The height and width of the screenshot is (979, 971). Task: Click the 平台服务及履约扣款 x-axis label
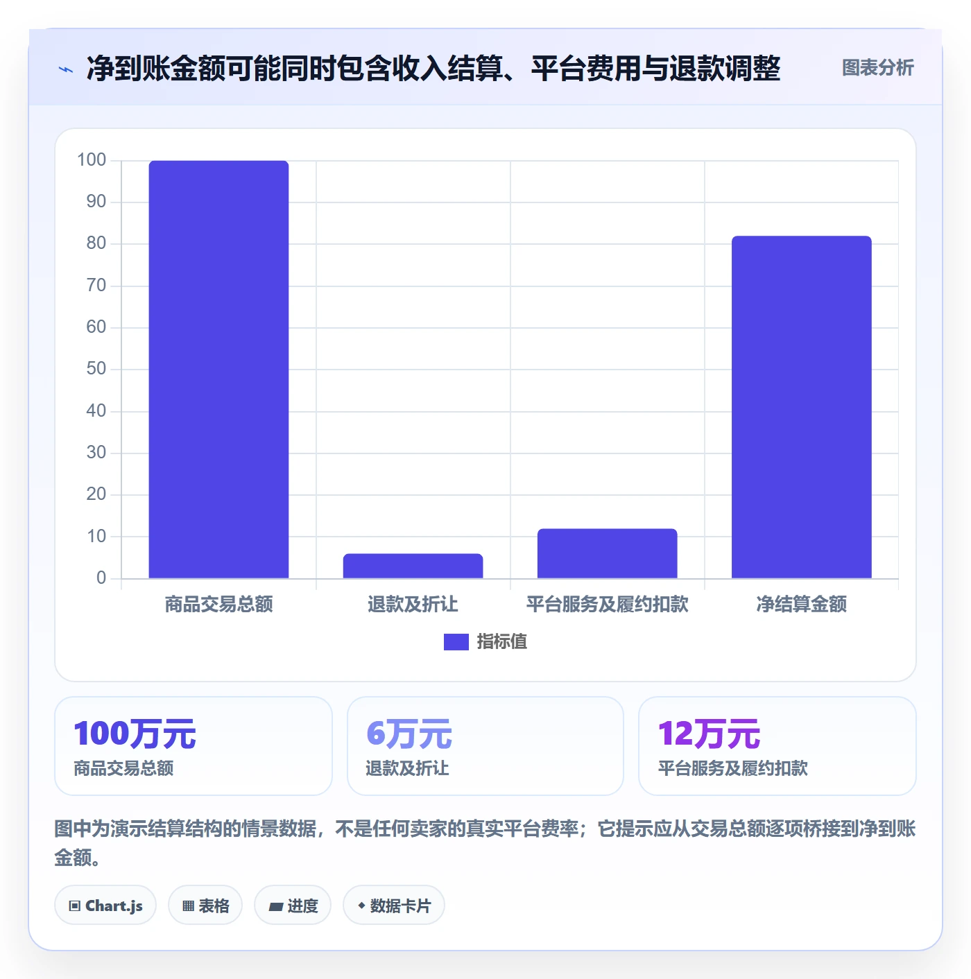(x=607, y=604)
